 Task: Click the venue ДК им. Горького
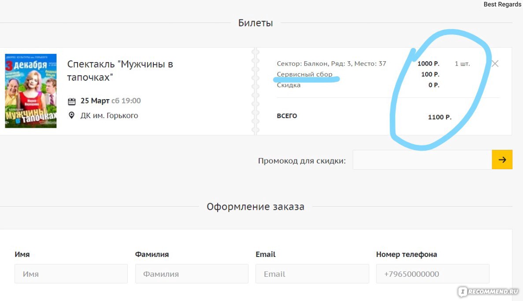click(109, 115)
